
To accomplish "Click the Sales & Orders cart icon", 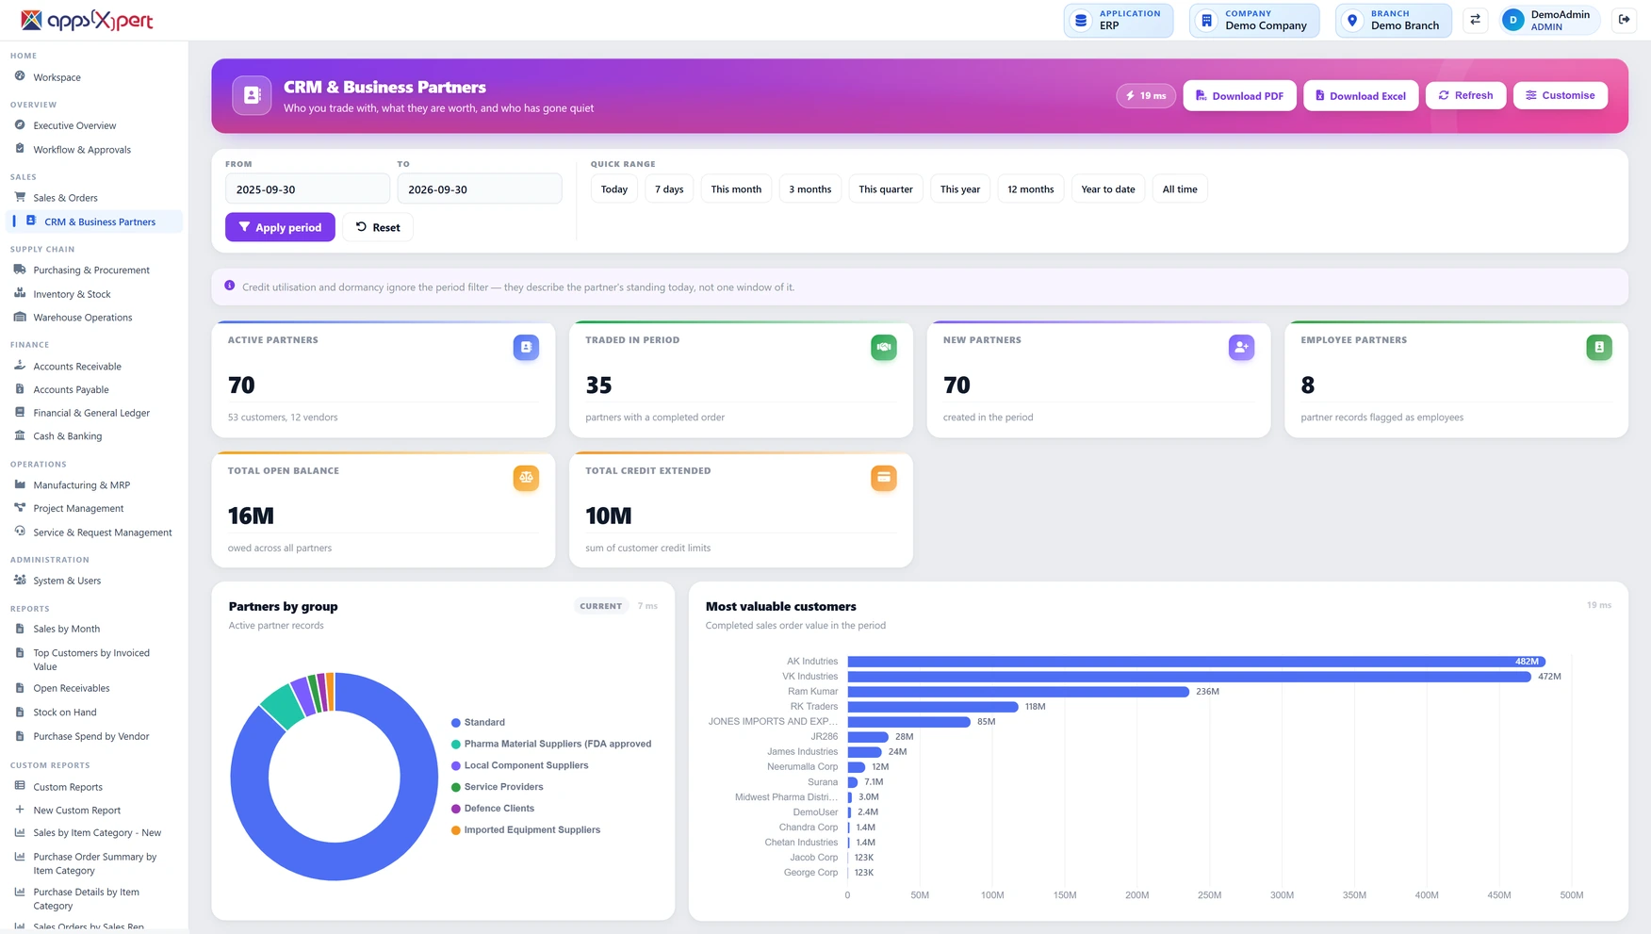I will (20, 197).
